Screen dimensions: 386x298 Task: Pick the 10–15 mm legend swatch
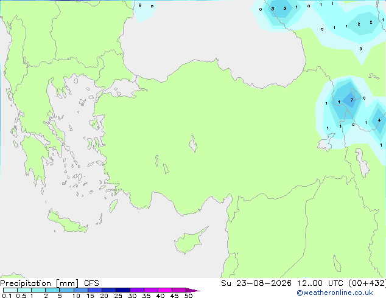(x=80, y=290)
